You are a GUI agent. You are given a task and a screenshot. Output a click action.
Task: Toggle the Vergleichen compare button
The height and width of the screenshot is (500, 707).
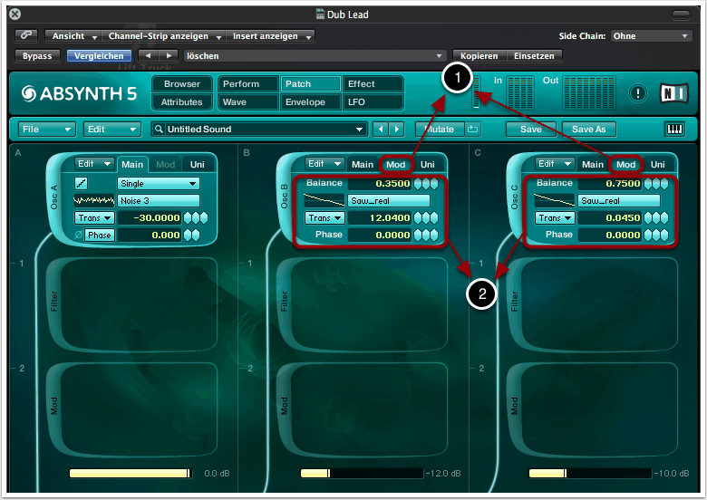point(98,56)
